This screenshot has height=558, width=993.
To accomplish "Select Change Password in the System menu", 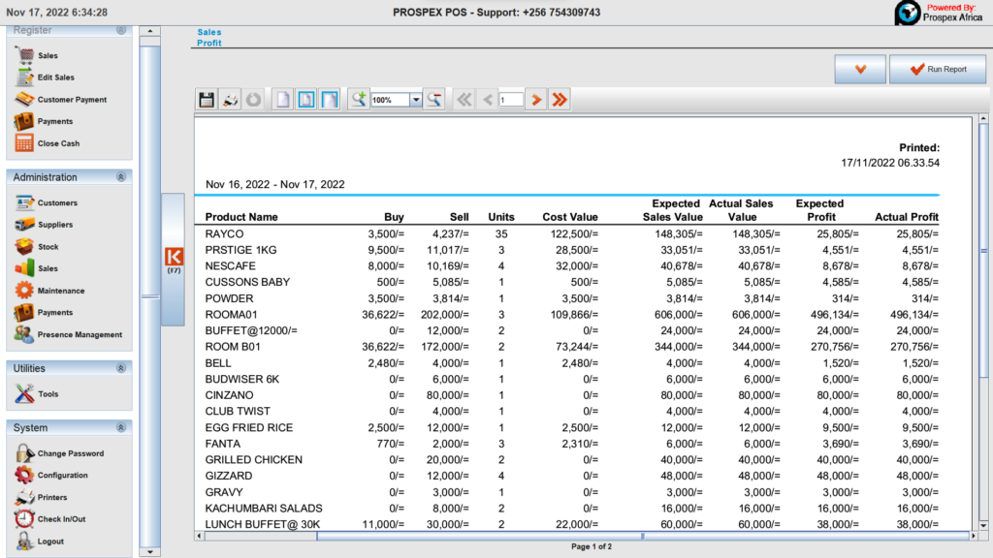I will point(70,453).
